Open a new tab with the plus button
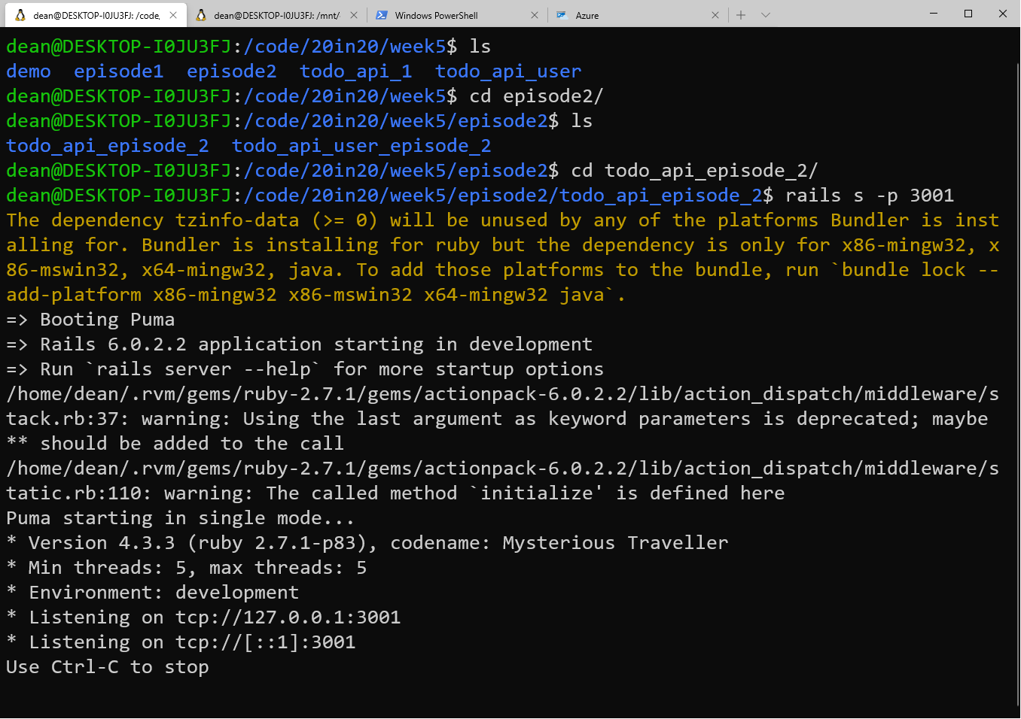The width and height of the screenshot is (1021, 719). (741, 15)
